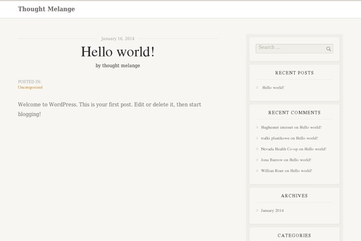
Task: Open Hello world! link in Hughesnet comment
Action: point(310,127)
